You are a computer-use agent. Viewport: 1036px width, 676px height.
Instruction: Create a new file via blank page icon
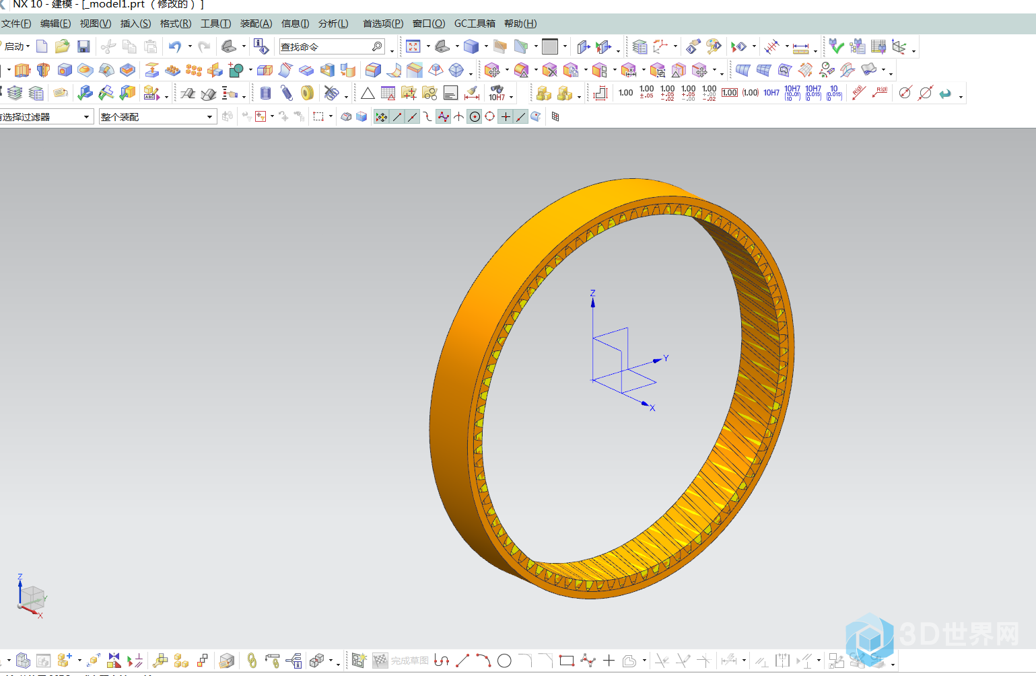42,46
